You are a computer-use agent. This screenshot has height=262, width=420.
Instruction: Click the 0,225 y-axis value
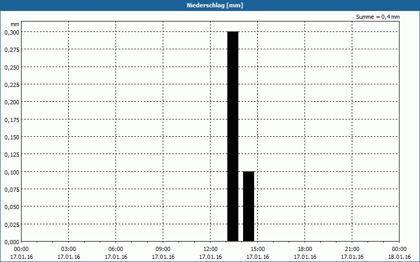[12, 85]
